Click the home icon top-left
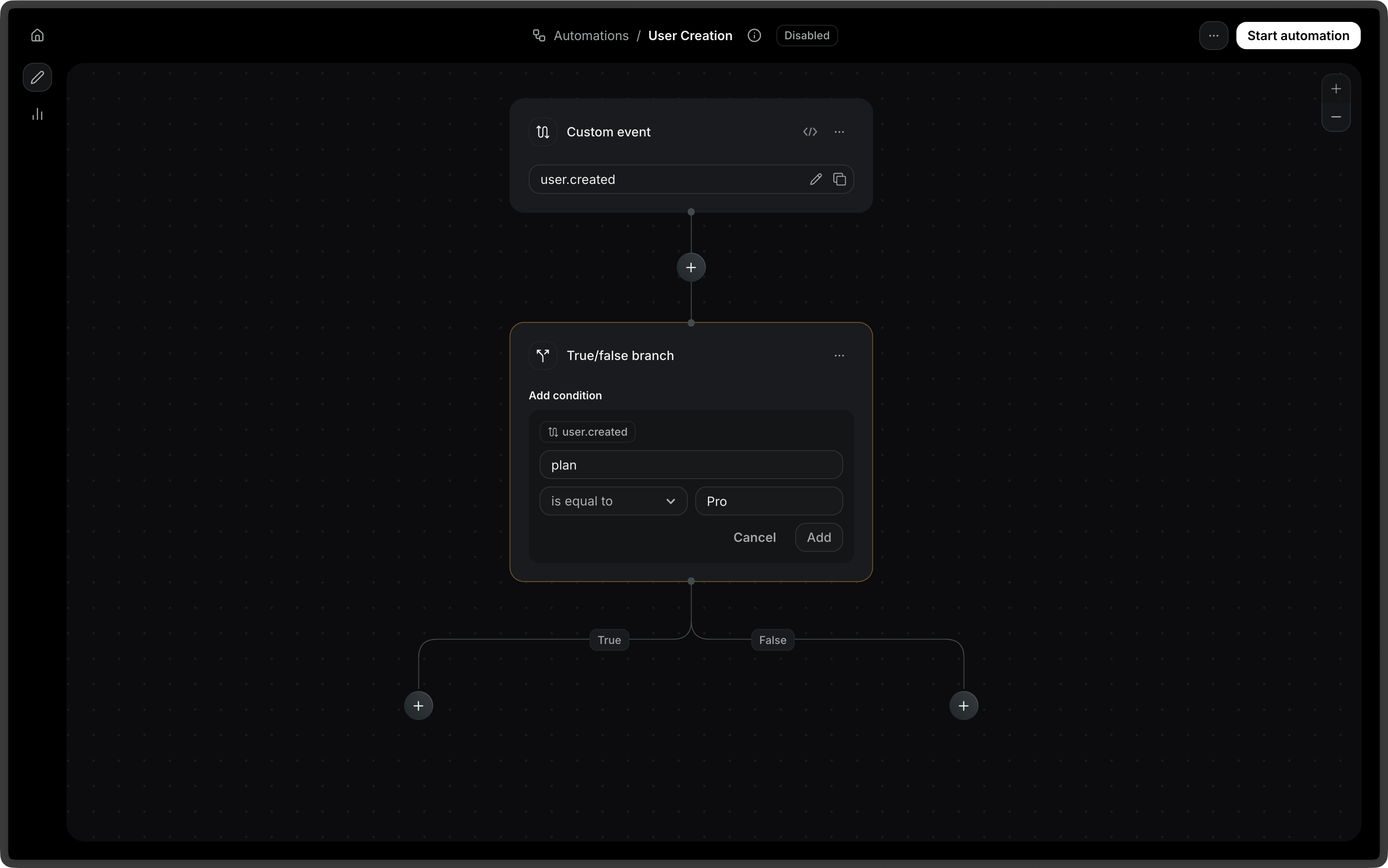Screen dimensions: 1388x868 (x=37, y=35)
